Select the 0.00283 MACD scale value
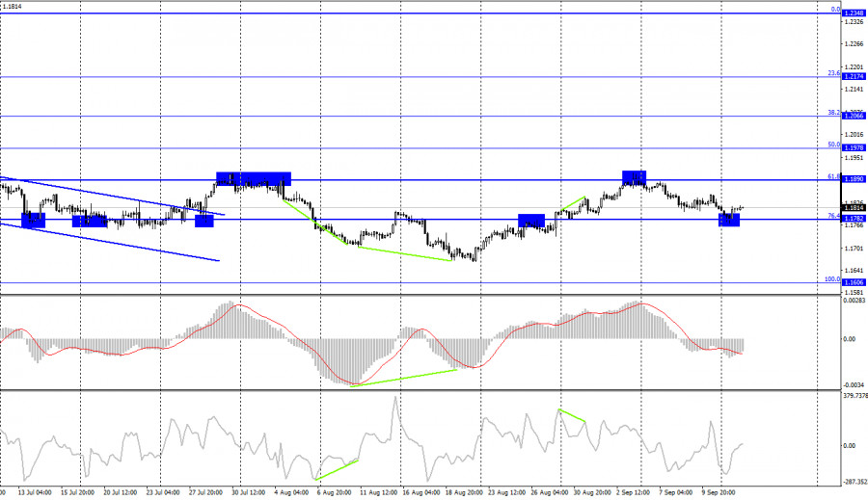Screen dimensions: 868x500 pos(854,301)
